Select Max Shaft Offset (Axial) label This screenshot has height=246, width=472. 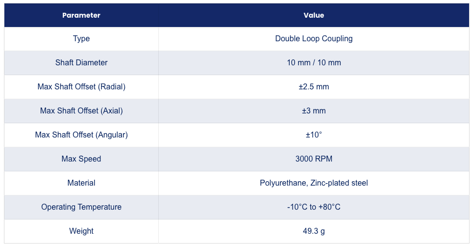[81, 111]
